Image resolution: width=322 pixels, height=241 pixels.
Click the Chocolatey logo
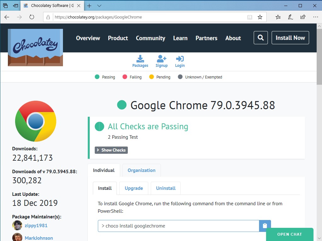tap(35, 46)
